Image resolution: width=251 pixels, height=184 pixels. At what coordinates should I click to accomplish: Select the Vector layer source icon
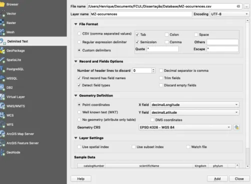(x=3, y=14)
